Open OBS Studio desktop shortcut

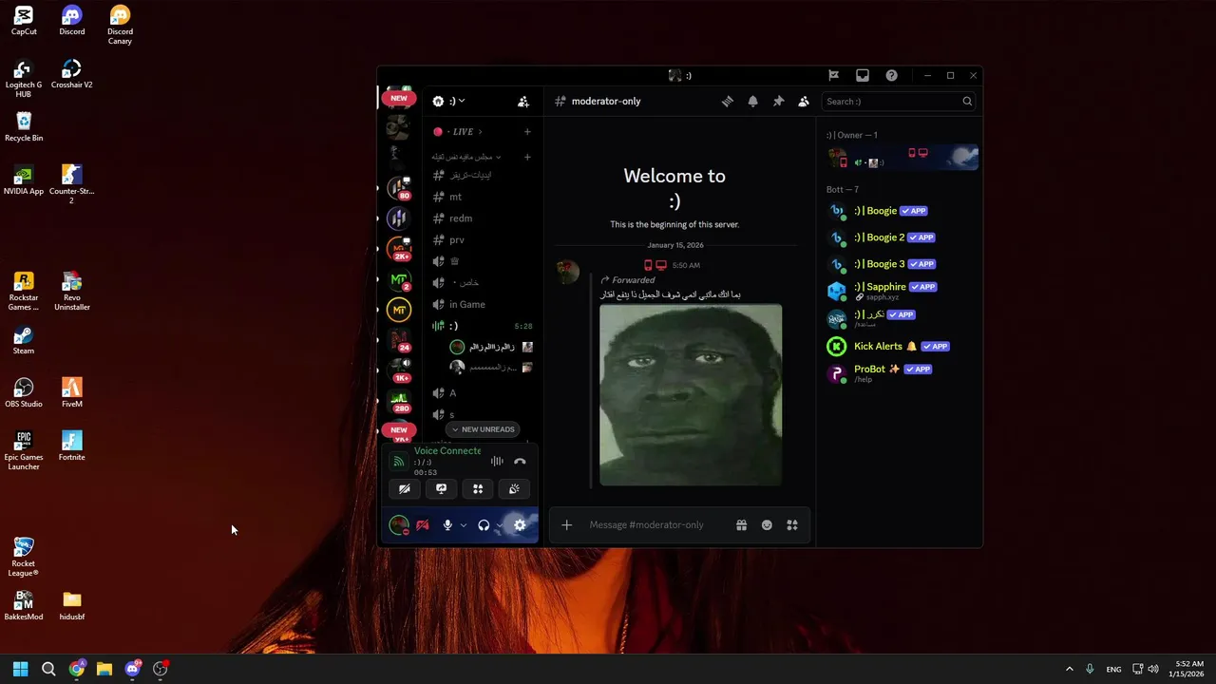pos(24,392)
